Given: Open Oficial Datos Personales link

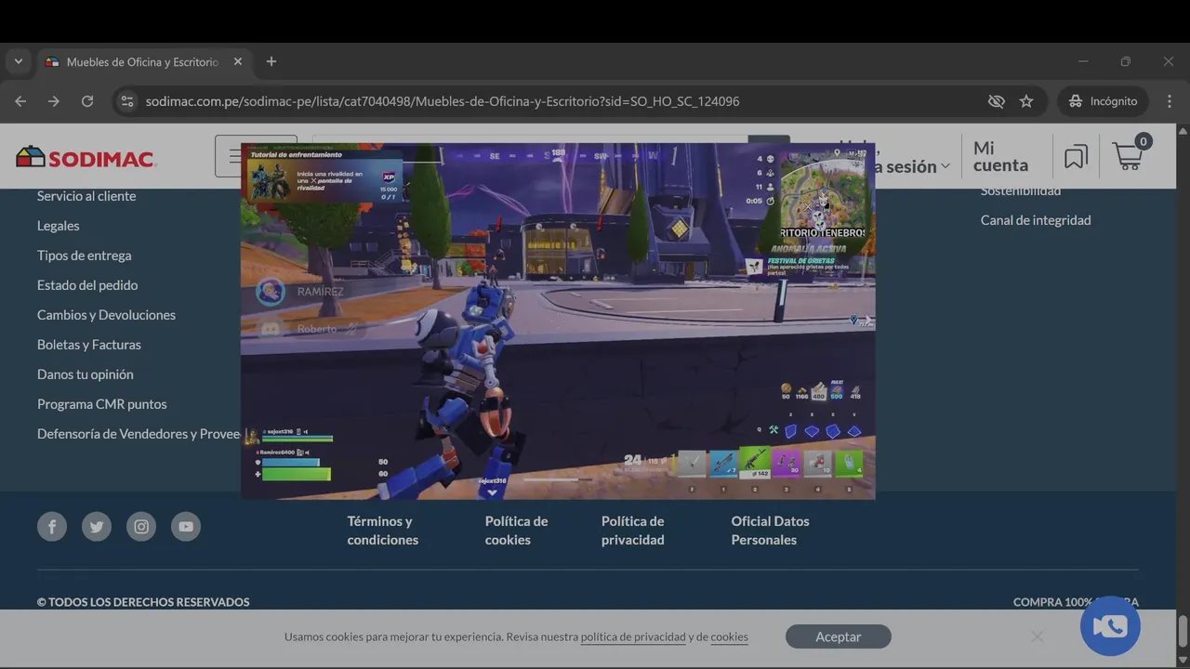Looking at the screenshot, I should [770, 531].
